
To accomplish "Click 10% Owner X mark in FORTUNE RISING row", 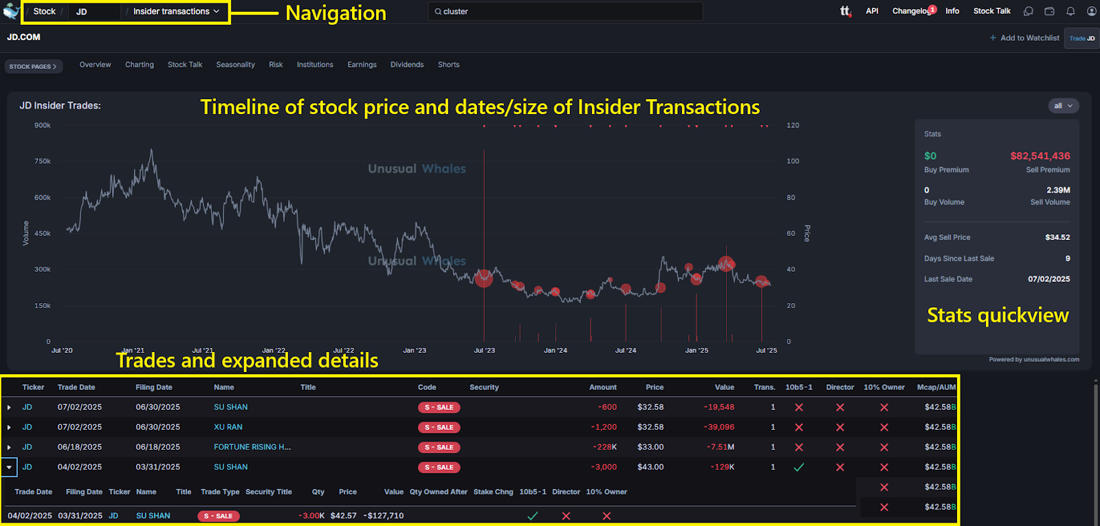I will (x=884, y=447).
